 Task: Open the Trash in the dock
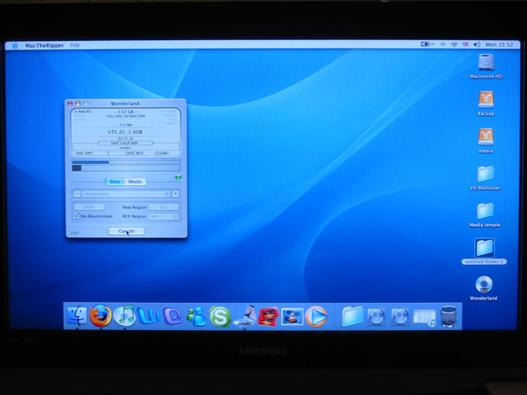pos(449,316)
